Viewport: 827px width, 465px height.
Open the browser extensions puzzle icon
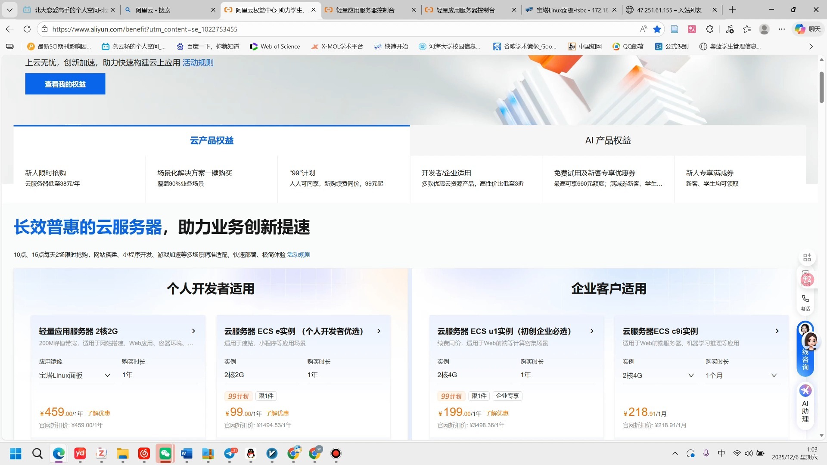coord(709,29)
